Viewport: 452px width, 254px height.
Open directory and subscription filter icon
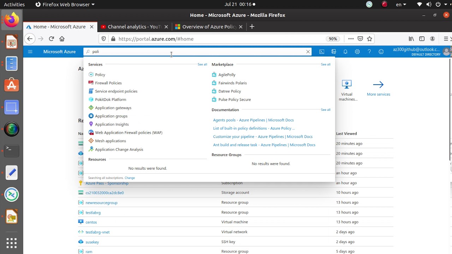[x=334, y=52]
